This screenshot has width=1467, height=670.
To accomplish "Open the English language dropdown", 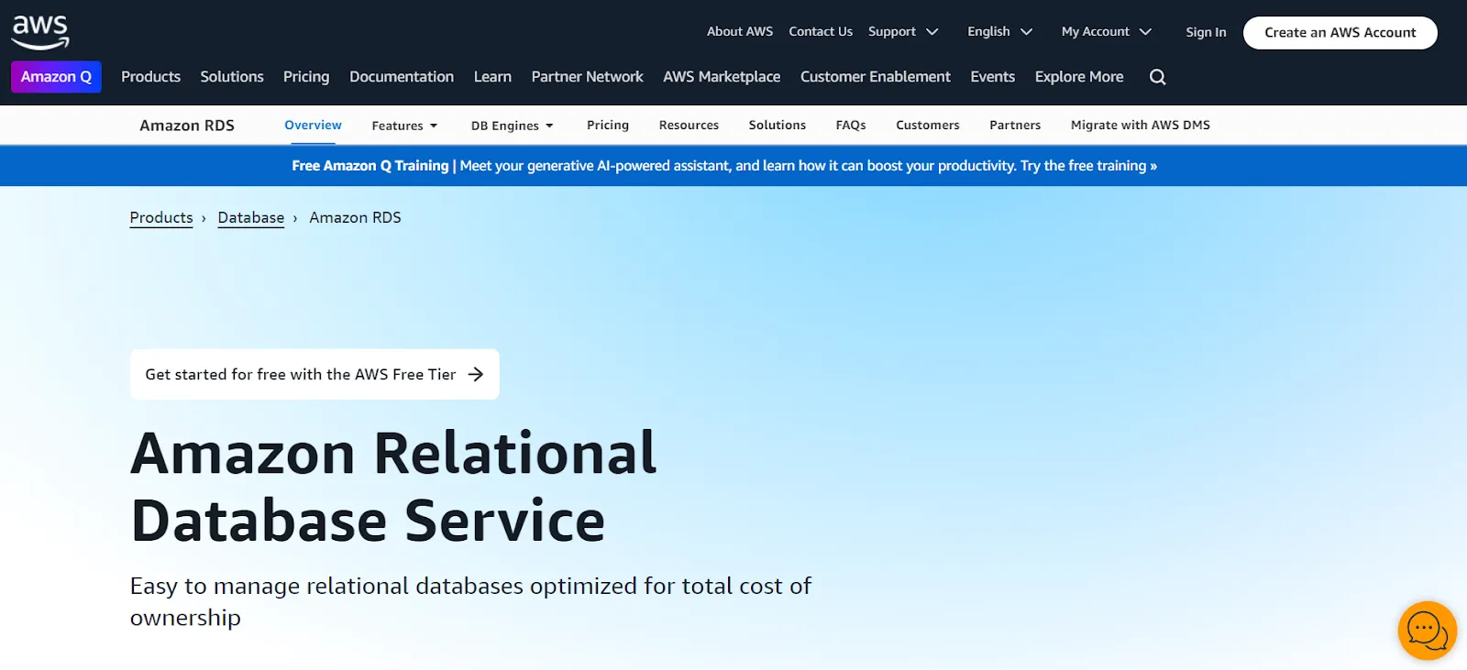I will [x=1000, y=31].
